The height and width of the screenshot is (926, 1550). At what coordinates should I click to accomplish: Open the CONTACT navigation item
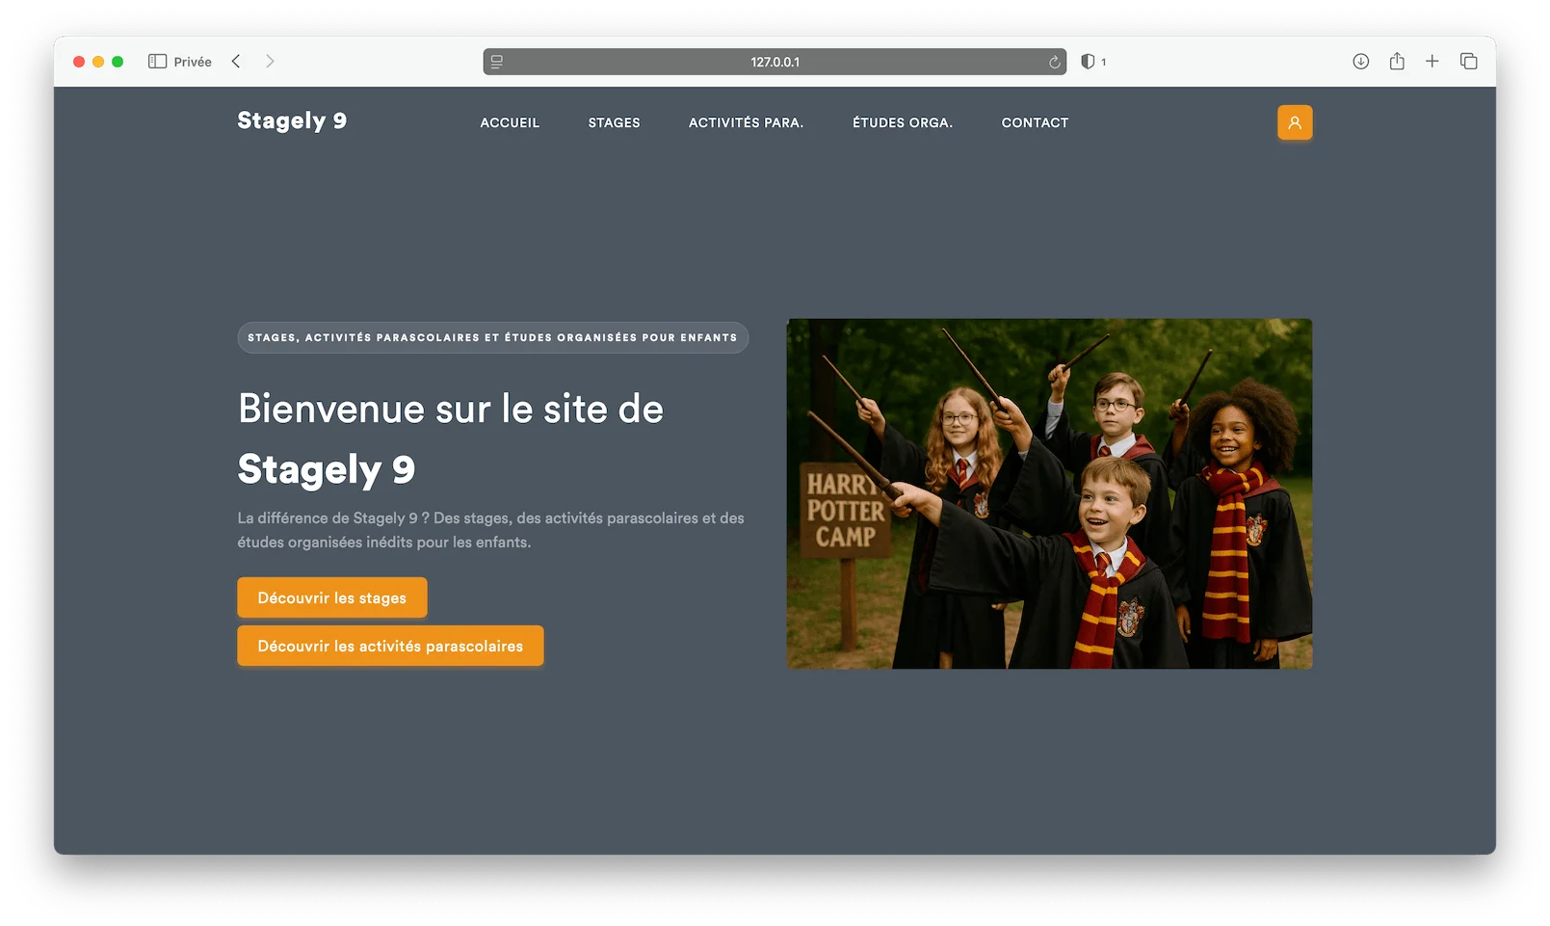(1035, 122)
